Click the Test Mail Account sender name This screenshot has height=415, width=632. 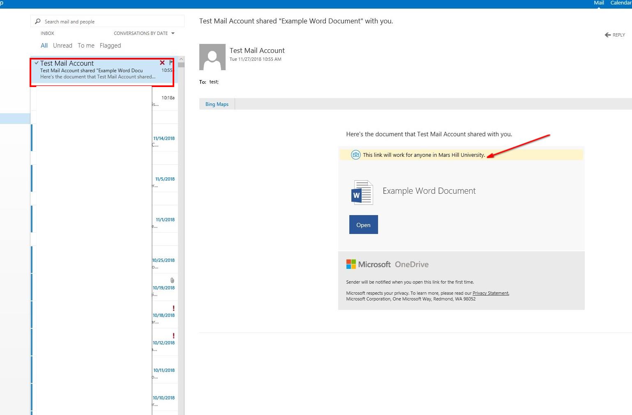pyautogui.click(x=257, y=50)
